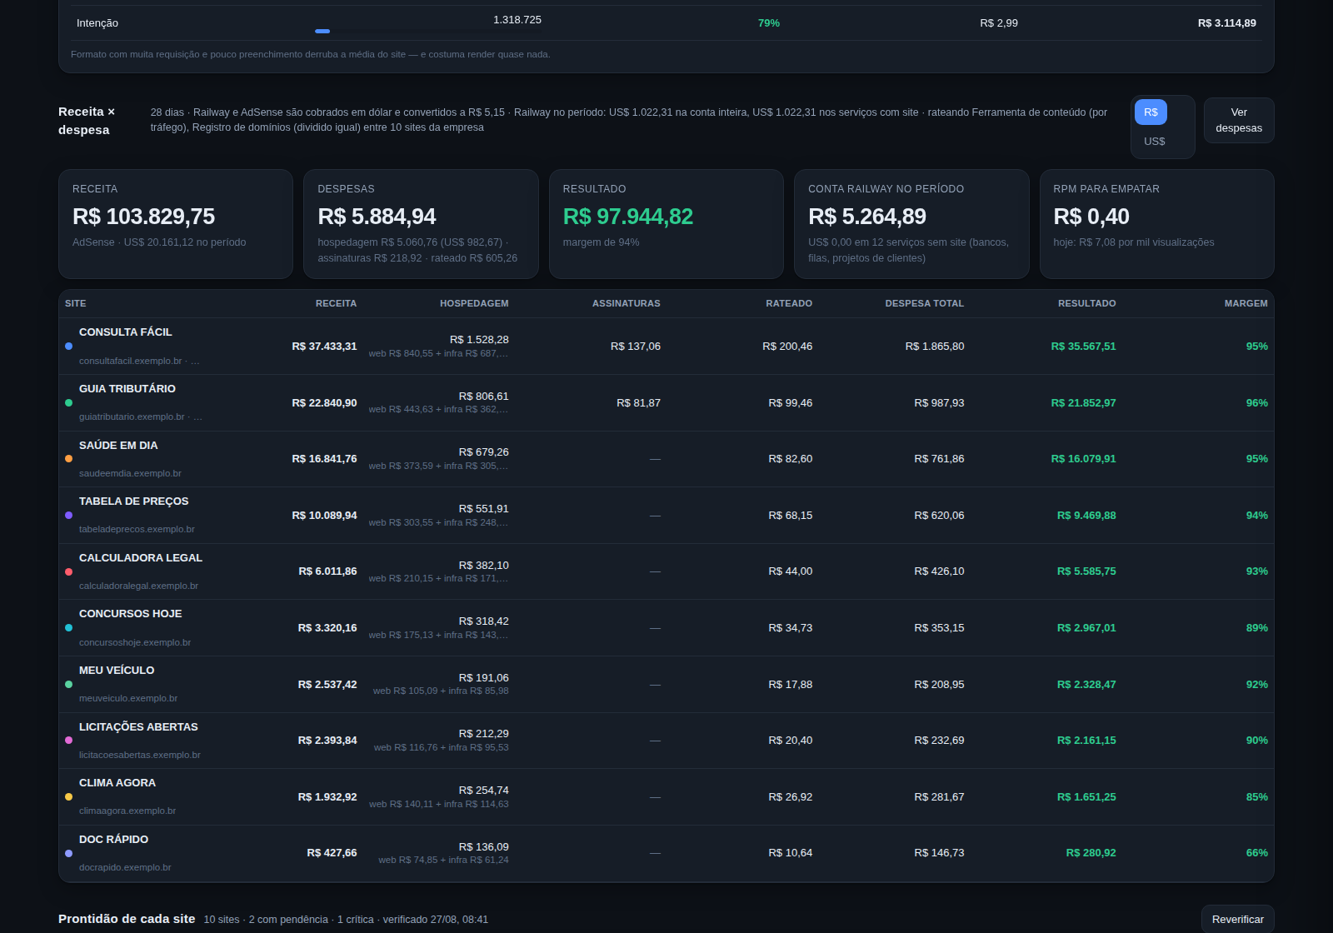Click the purple dot beside Tabela de Preços
This screenshot has width=1333, height=933.
pos(68,515)
